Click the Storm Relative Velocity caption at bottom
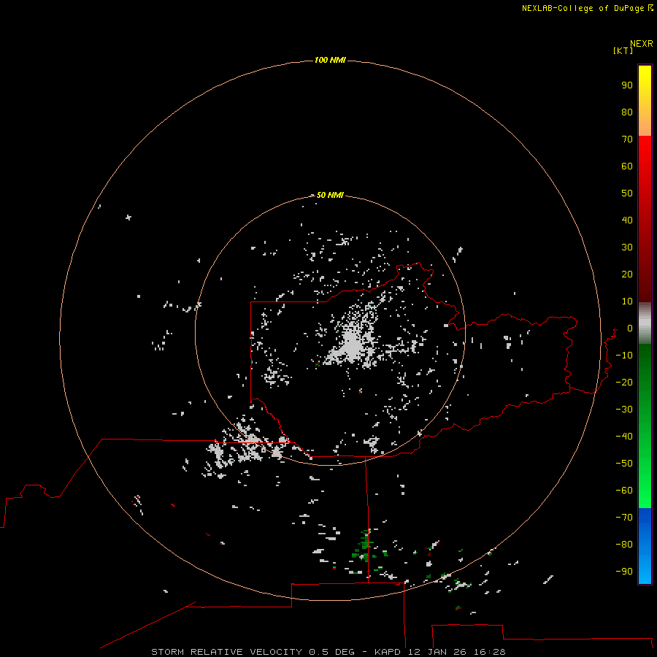 pos(328,652)
